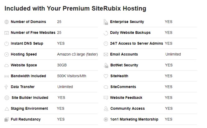The width and height of the screenshot is (207, 128).
Task: Click the power icon next to Instant DNS Setup
Action: 7,43
